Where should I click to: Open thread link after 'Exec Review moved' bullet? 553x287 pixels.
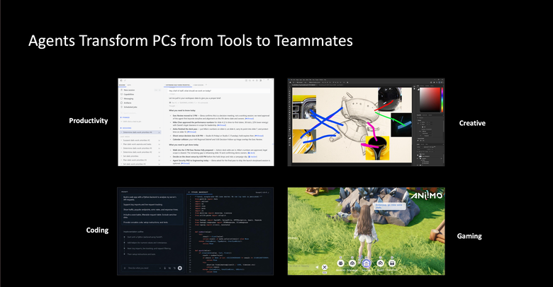(x=250, y=119)
